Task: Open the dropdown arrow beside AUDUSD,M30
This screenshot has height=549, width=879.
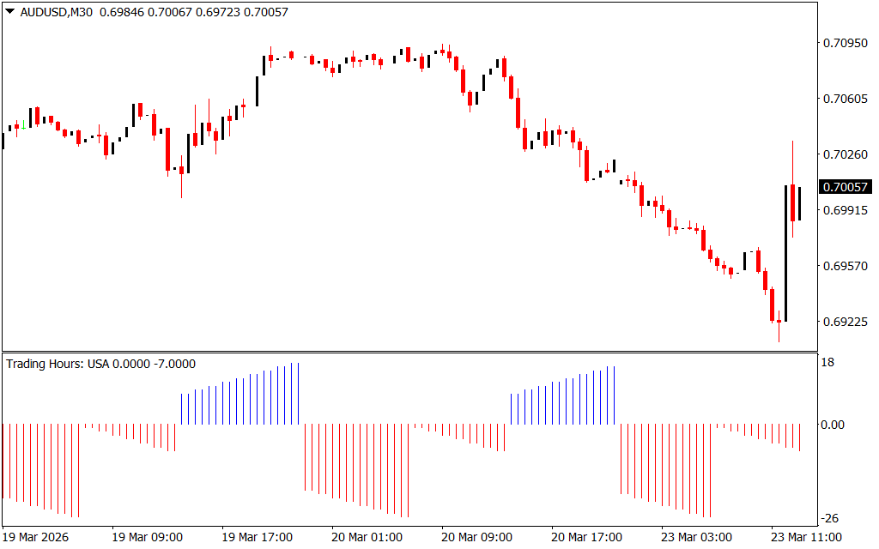Action: 9,11
